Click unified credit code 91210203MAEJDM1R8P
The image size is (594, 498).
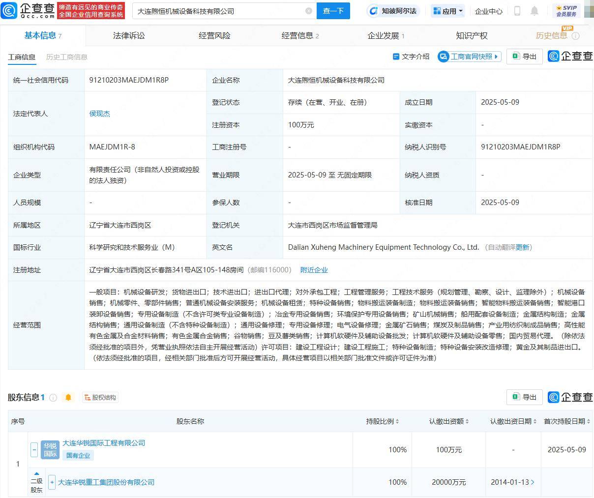tap(129, 80)
